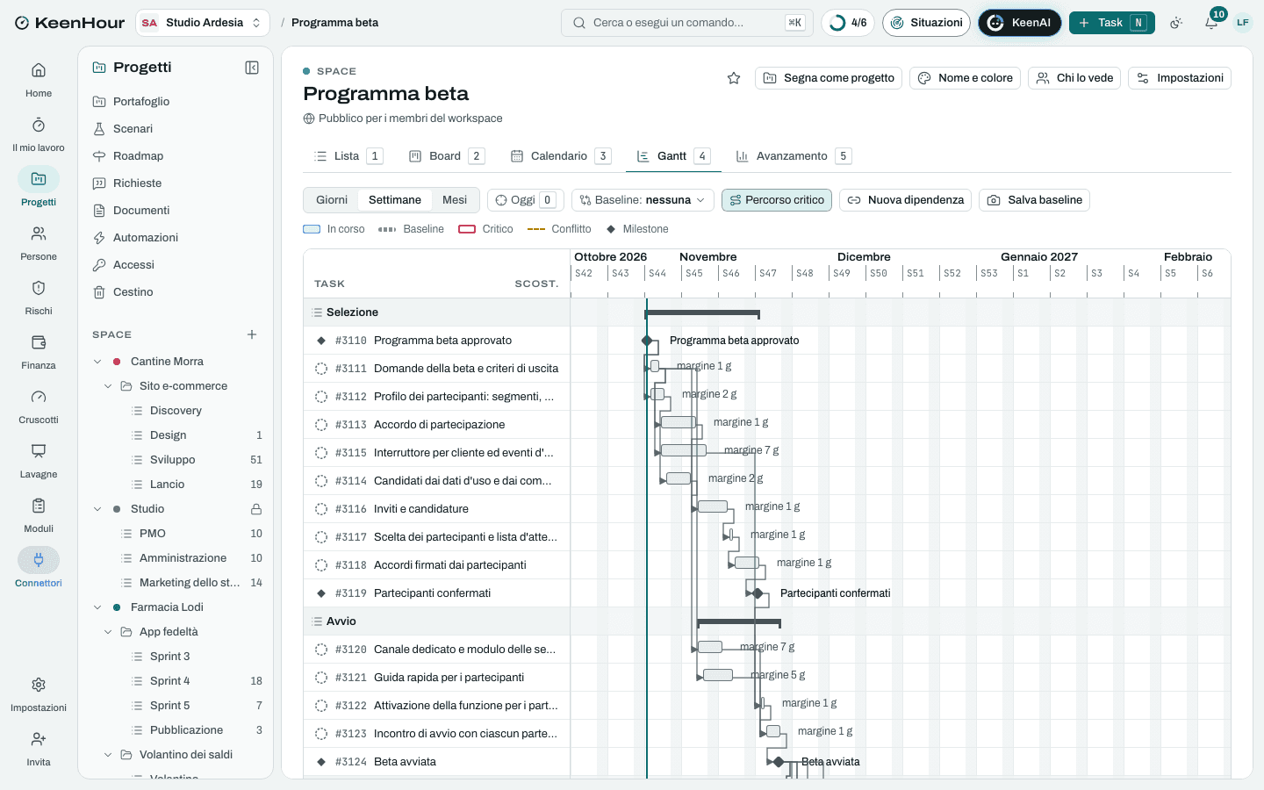Mark task #3111 Domande della beta complete

[x=321, y=369]
